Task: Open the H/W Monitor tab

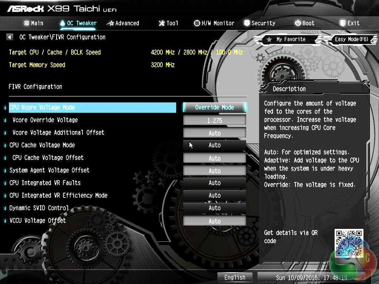Action: point(214,23)
